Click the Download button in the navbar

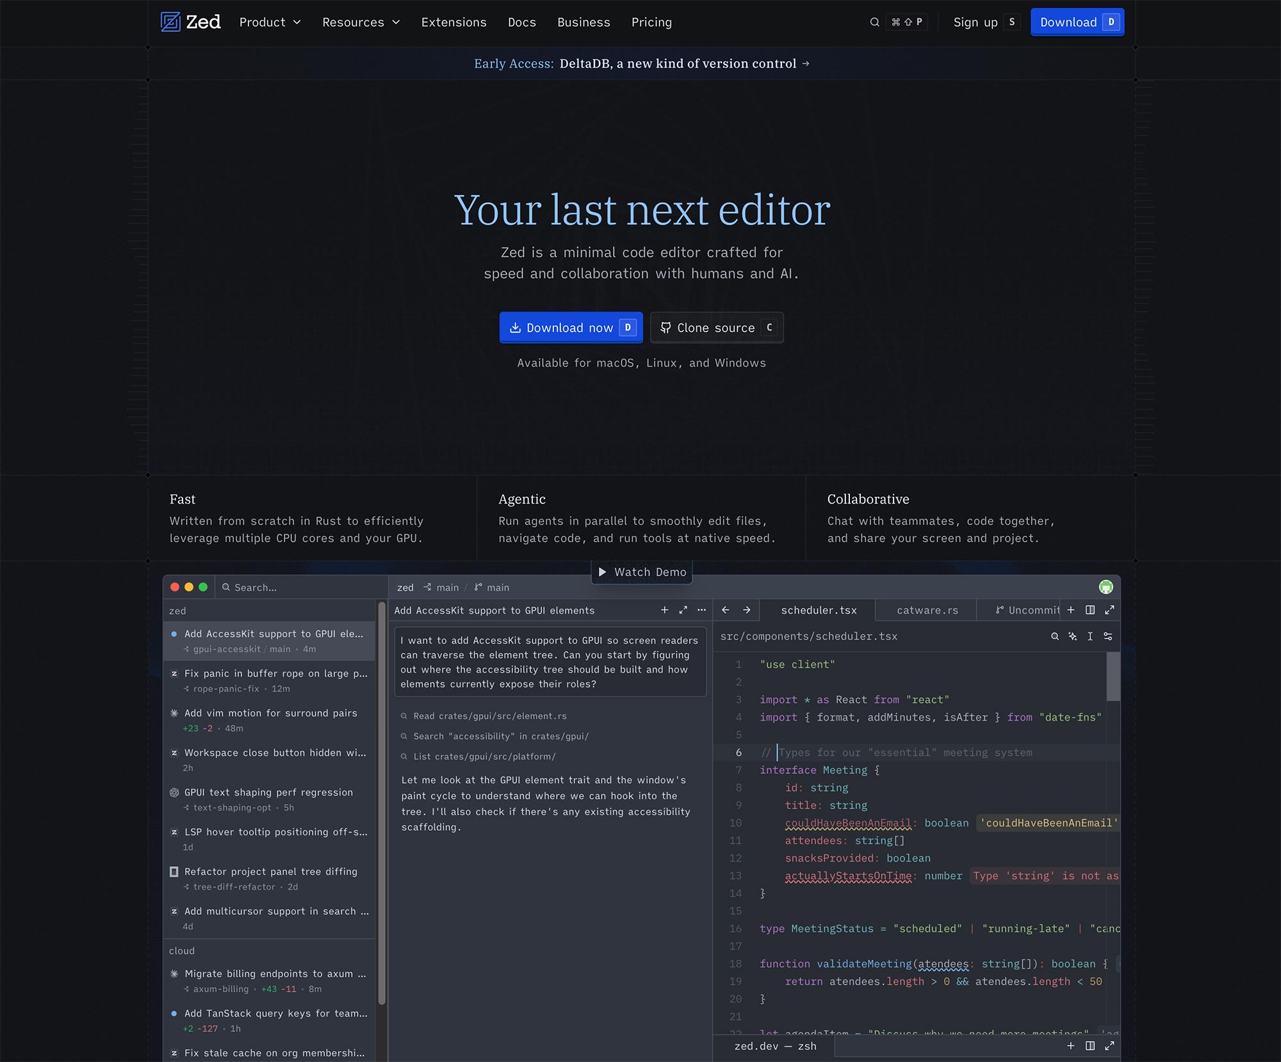pos(1077,22)
